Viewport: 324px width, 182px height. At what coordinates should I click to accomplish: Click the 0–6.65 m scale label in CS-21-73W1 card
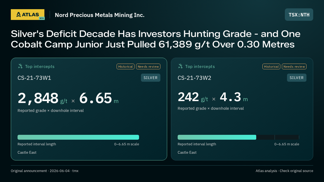pos(127,144)
